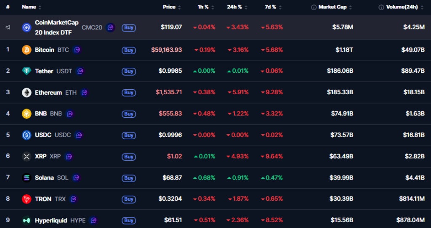Click Buy button for Bitcoin

[129, 50]
